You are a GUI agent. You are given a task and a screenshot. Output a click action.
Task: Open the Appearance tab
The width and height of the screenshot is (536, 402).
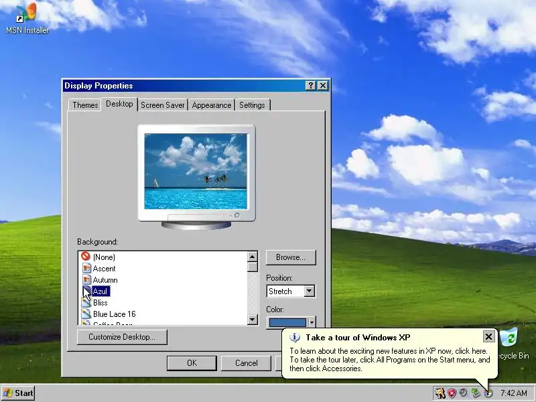(211, 105)
